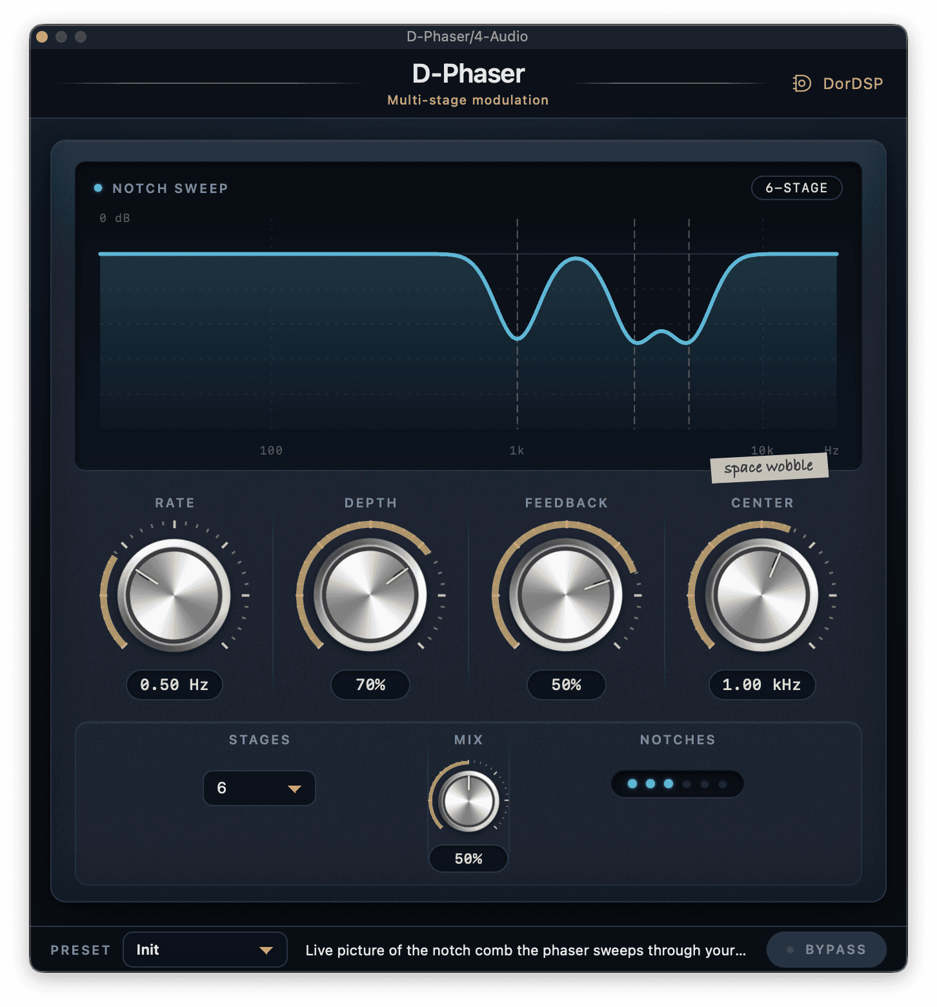
Task: Click the space wobble note label
Action: (769, 467)
